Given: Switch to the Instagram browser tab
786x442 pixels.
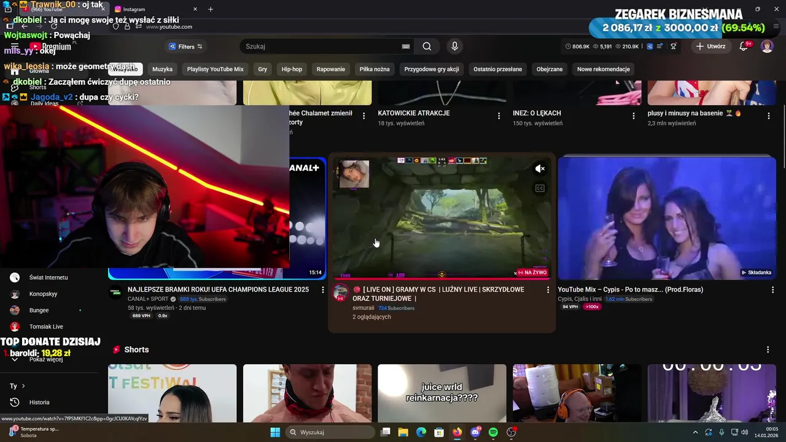Looking at the screenshot, I should 156,9.
